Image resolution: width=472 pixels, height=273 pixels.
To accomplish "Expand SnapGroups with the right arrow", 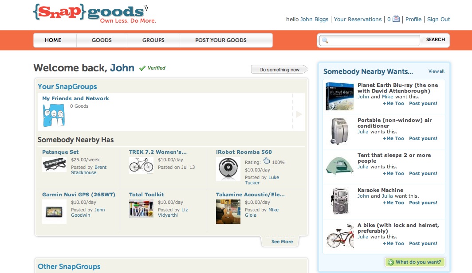I will coord(299,114).
